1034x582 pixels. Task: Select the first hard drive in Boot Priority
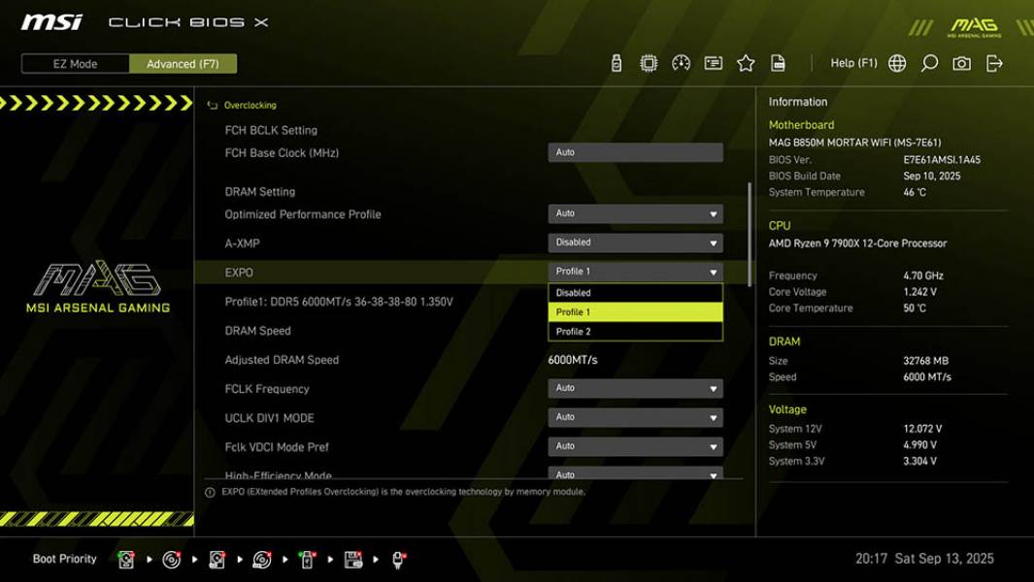click(x=127, y=559)
